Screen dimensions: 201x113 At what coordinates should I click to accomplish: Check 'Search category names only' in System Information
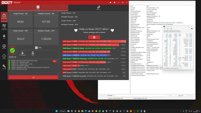[x=133, y=98]
